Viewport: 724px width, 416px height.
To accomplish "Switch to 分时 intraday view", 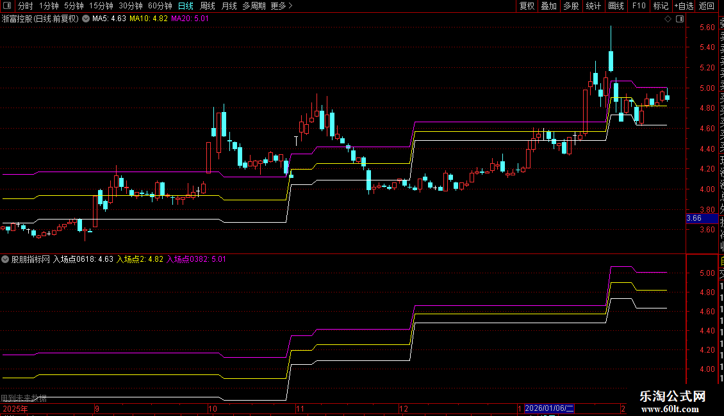I will pos(26,6).
